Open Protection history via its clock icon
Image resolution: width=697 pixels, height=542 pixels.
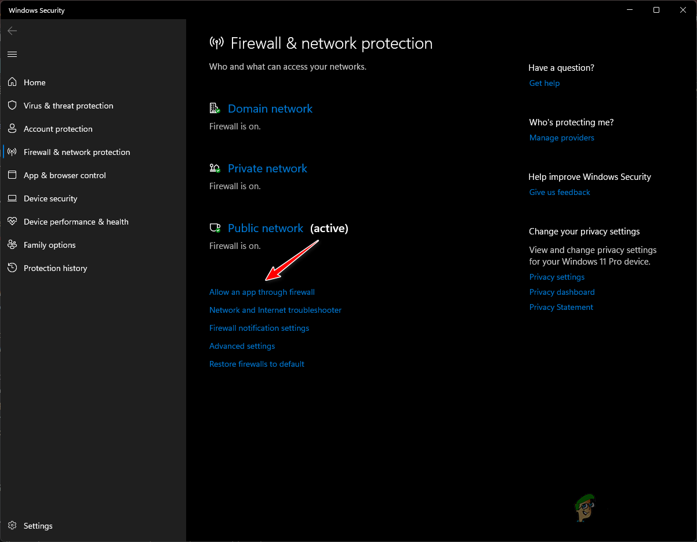[x=12, y=268]
